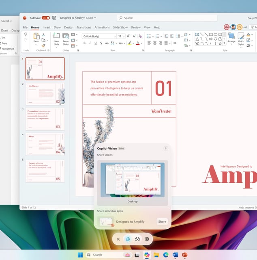Viewport: 257px width, 260px height.
Task: Clear all formatting
Action: click(x=140, y=36)
